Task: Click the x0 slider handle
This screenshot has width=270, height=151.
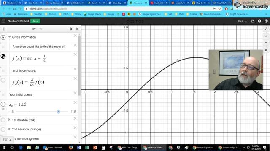Action: tap(59, 112)
